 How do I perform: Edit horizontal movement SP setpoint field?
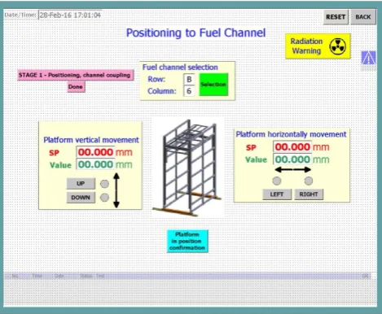(292, 146)
